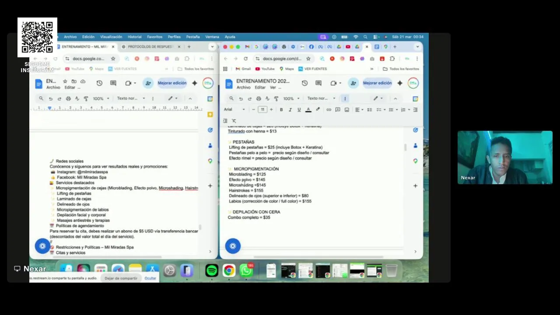Open WhatsApp from the Dock
Screen dimensions: 560x315
tap(246, 271)
